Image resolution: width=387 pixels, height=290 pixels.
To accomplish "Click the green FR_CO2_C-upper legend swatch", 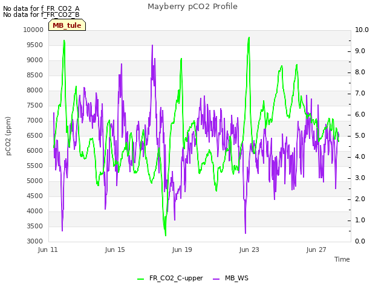I will point(141,279).
